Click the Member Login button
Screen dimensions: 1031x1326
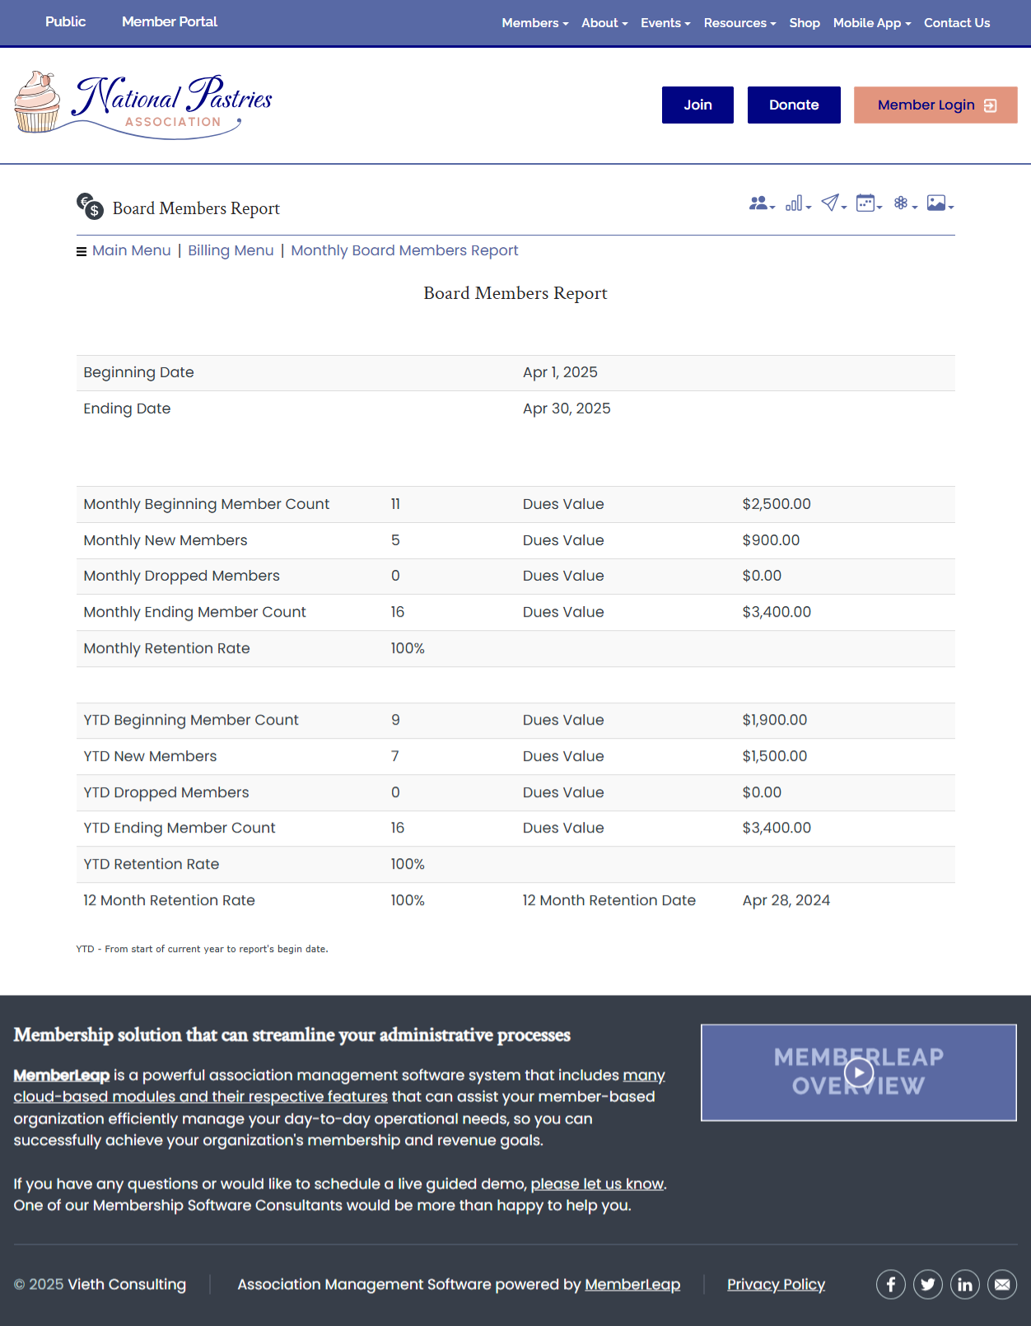[935, 105]
